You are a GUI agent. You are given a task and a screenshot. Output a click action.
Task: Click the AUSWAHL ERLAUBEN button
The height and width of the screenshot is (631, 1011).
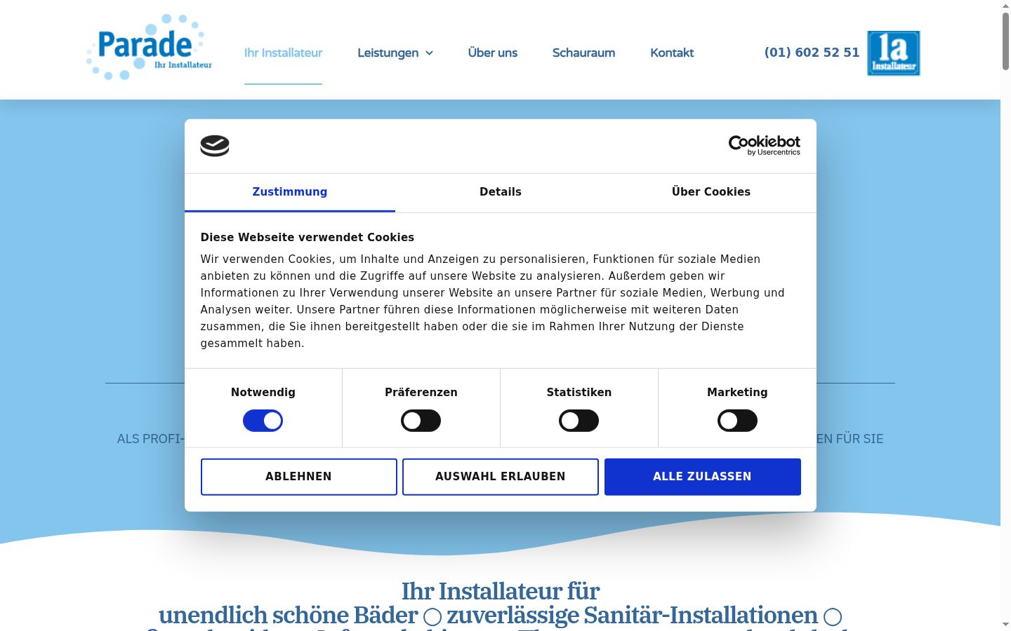tap(501, 477)
